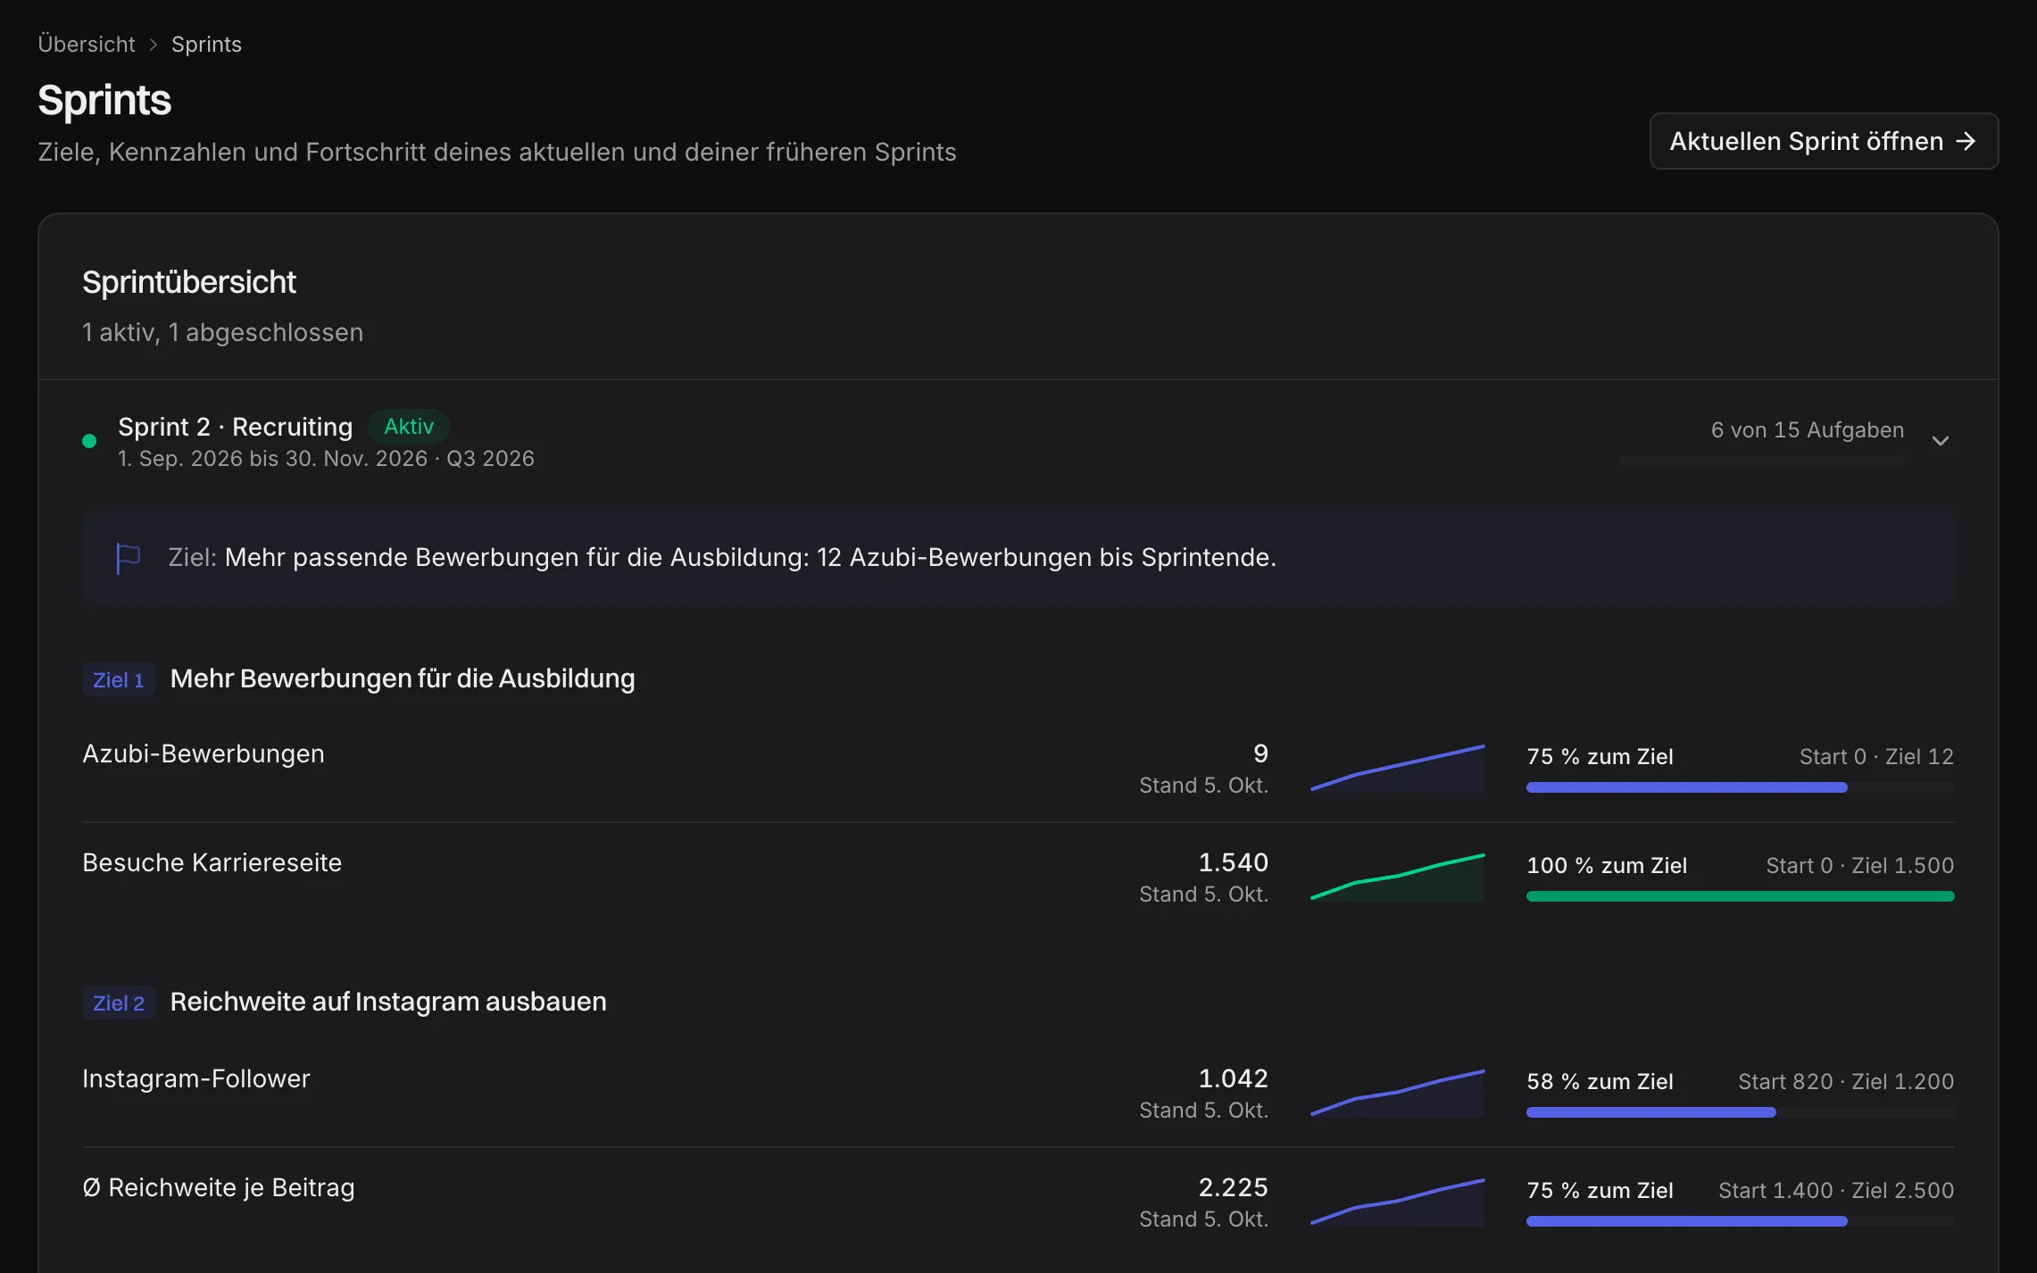Click the Sprintübersicht card heading

[x=189, y=282]
